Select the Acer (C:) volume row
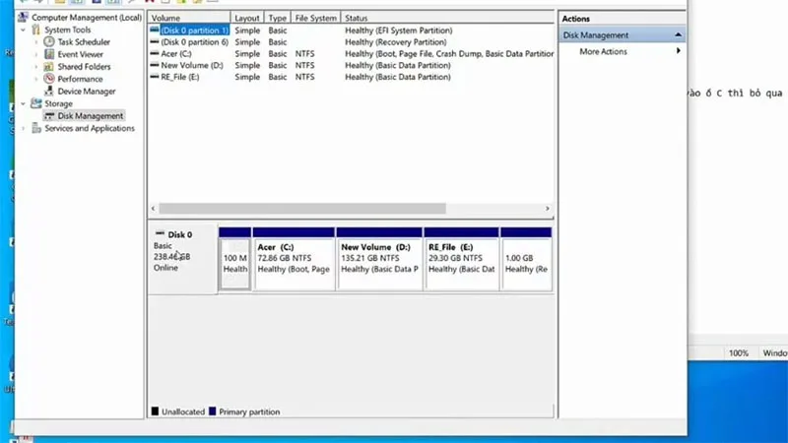The width and height of the screenshot is (788, 443). click(x=352, y=54)
